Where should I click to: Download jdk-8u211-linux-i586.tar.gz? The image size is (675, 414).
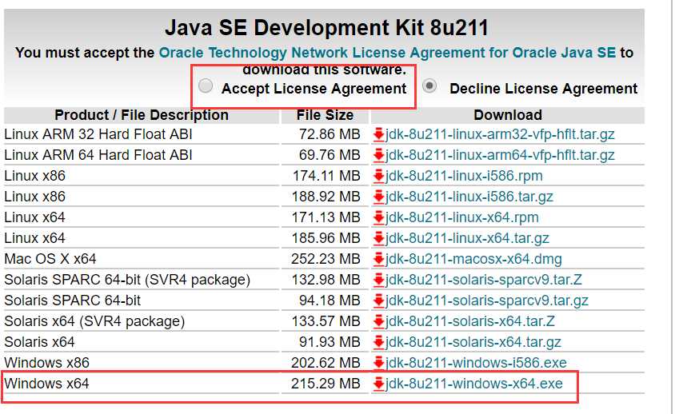pyautogui.click(x=469, y=197)
